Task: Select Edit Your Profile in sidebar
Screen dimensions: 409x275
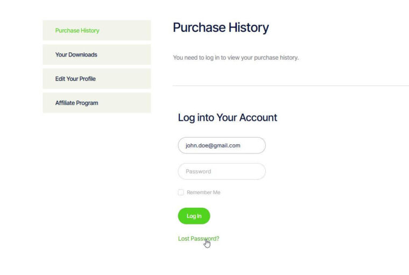Action: 97,79
